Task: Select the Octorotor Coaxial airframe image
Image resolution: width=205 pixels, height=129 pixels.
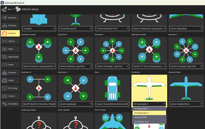Action: (x=149, y=50)
